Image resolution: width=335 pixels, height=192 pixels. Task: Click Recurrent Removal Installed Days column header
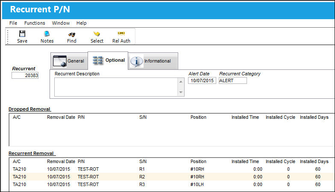pyautogui.click(x=314, y=162)
